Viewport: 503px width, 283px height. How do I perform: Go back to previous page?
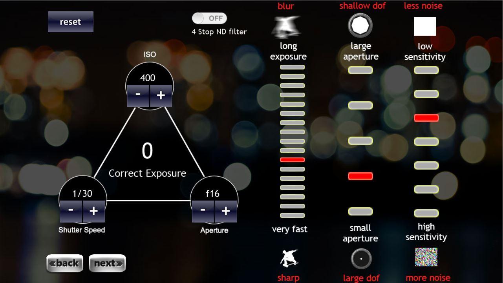point(65,263)
